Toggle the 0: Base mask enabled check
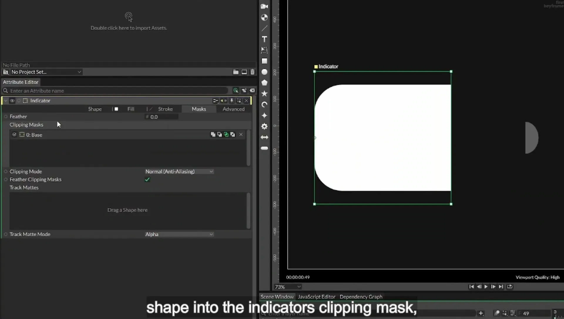Viewport: 564px width, 319px height. click(x=14, y=135)
